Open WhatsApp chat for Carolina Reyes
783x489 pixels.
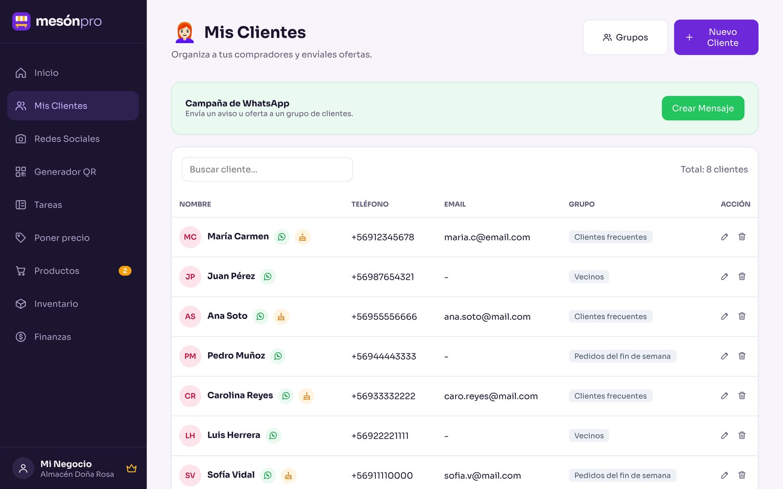[x=286, y=396]
